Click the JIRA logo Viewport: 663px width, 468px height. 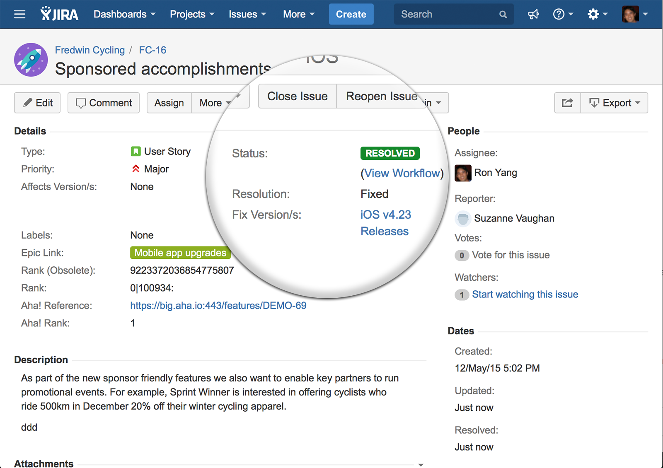59,14
